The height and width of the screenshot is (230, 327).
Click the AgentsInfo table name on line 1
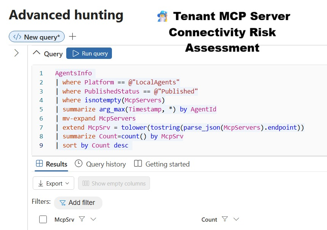pos(73,73)
